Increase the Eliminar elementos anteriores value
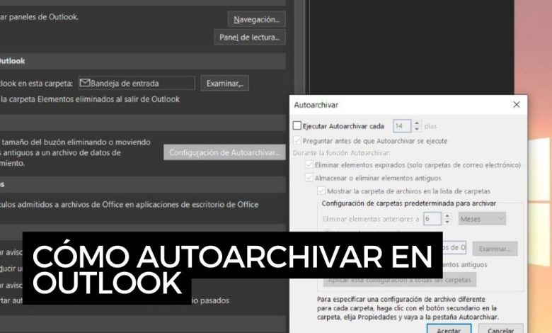The image size is (552, 333). tap(447, 215)
